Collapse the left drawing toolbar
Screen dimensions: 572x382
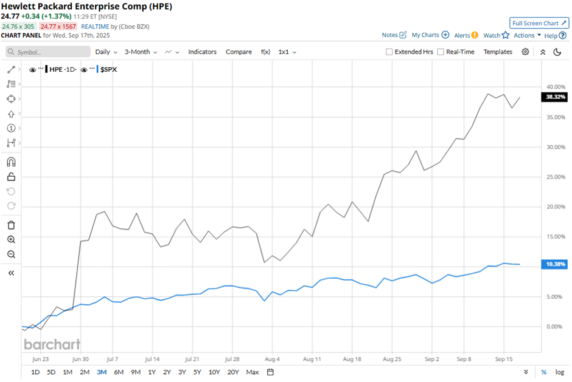pyautogui.click(x=11, y=273)
